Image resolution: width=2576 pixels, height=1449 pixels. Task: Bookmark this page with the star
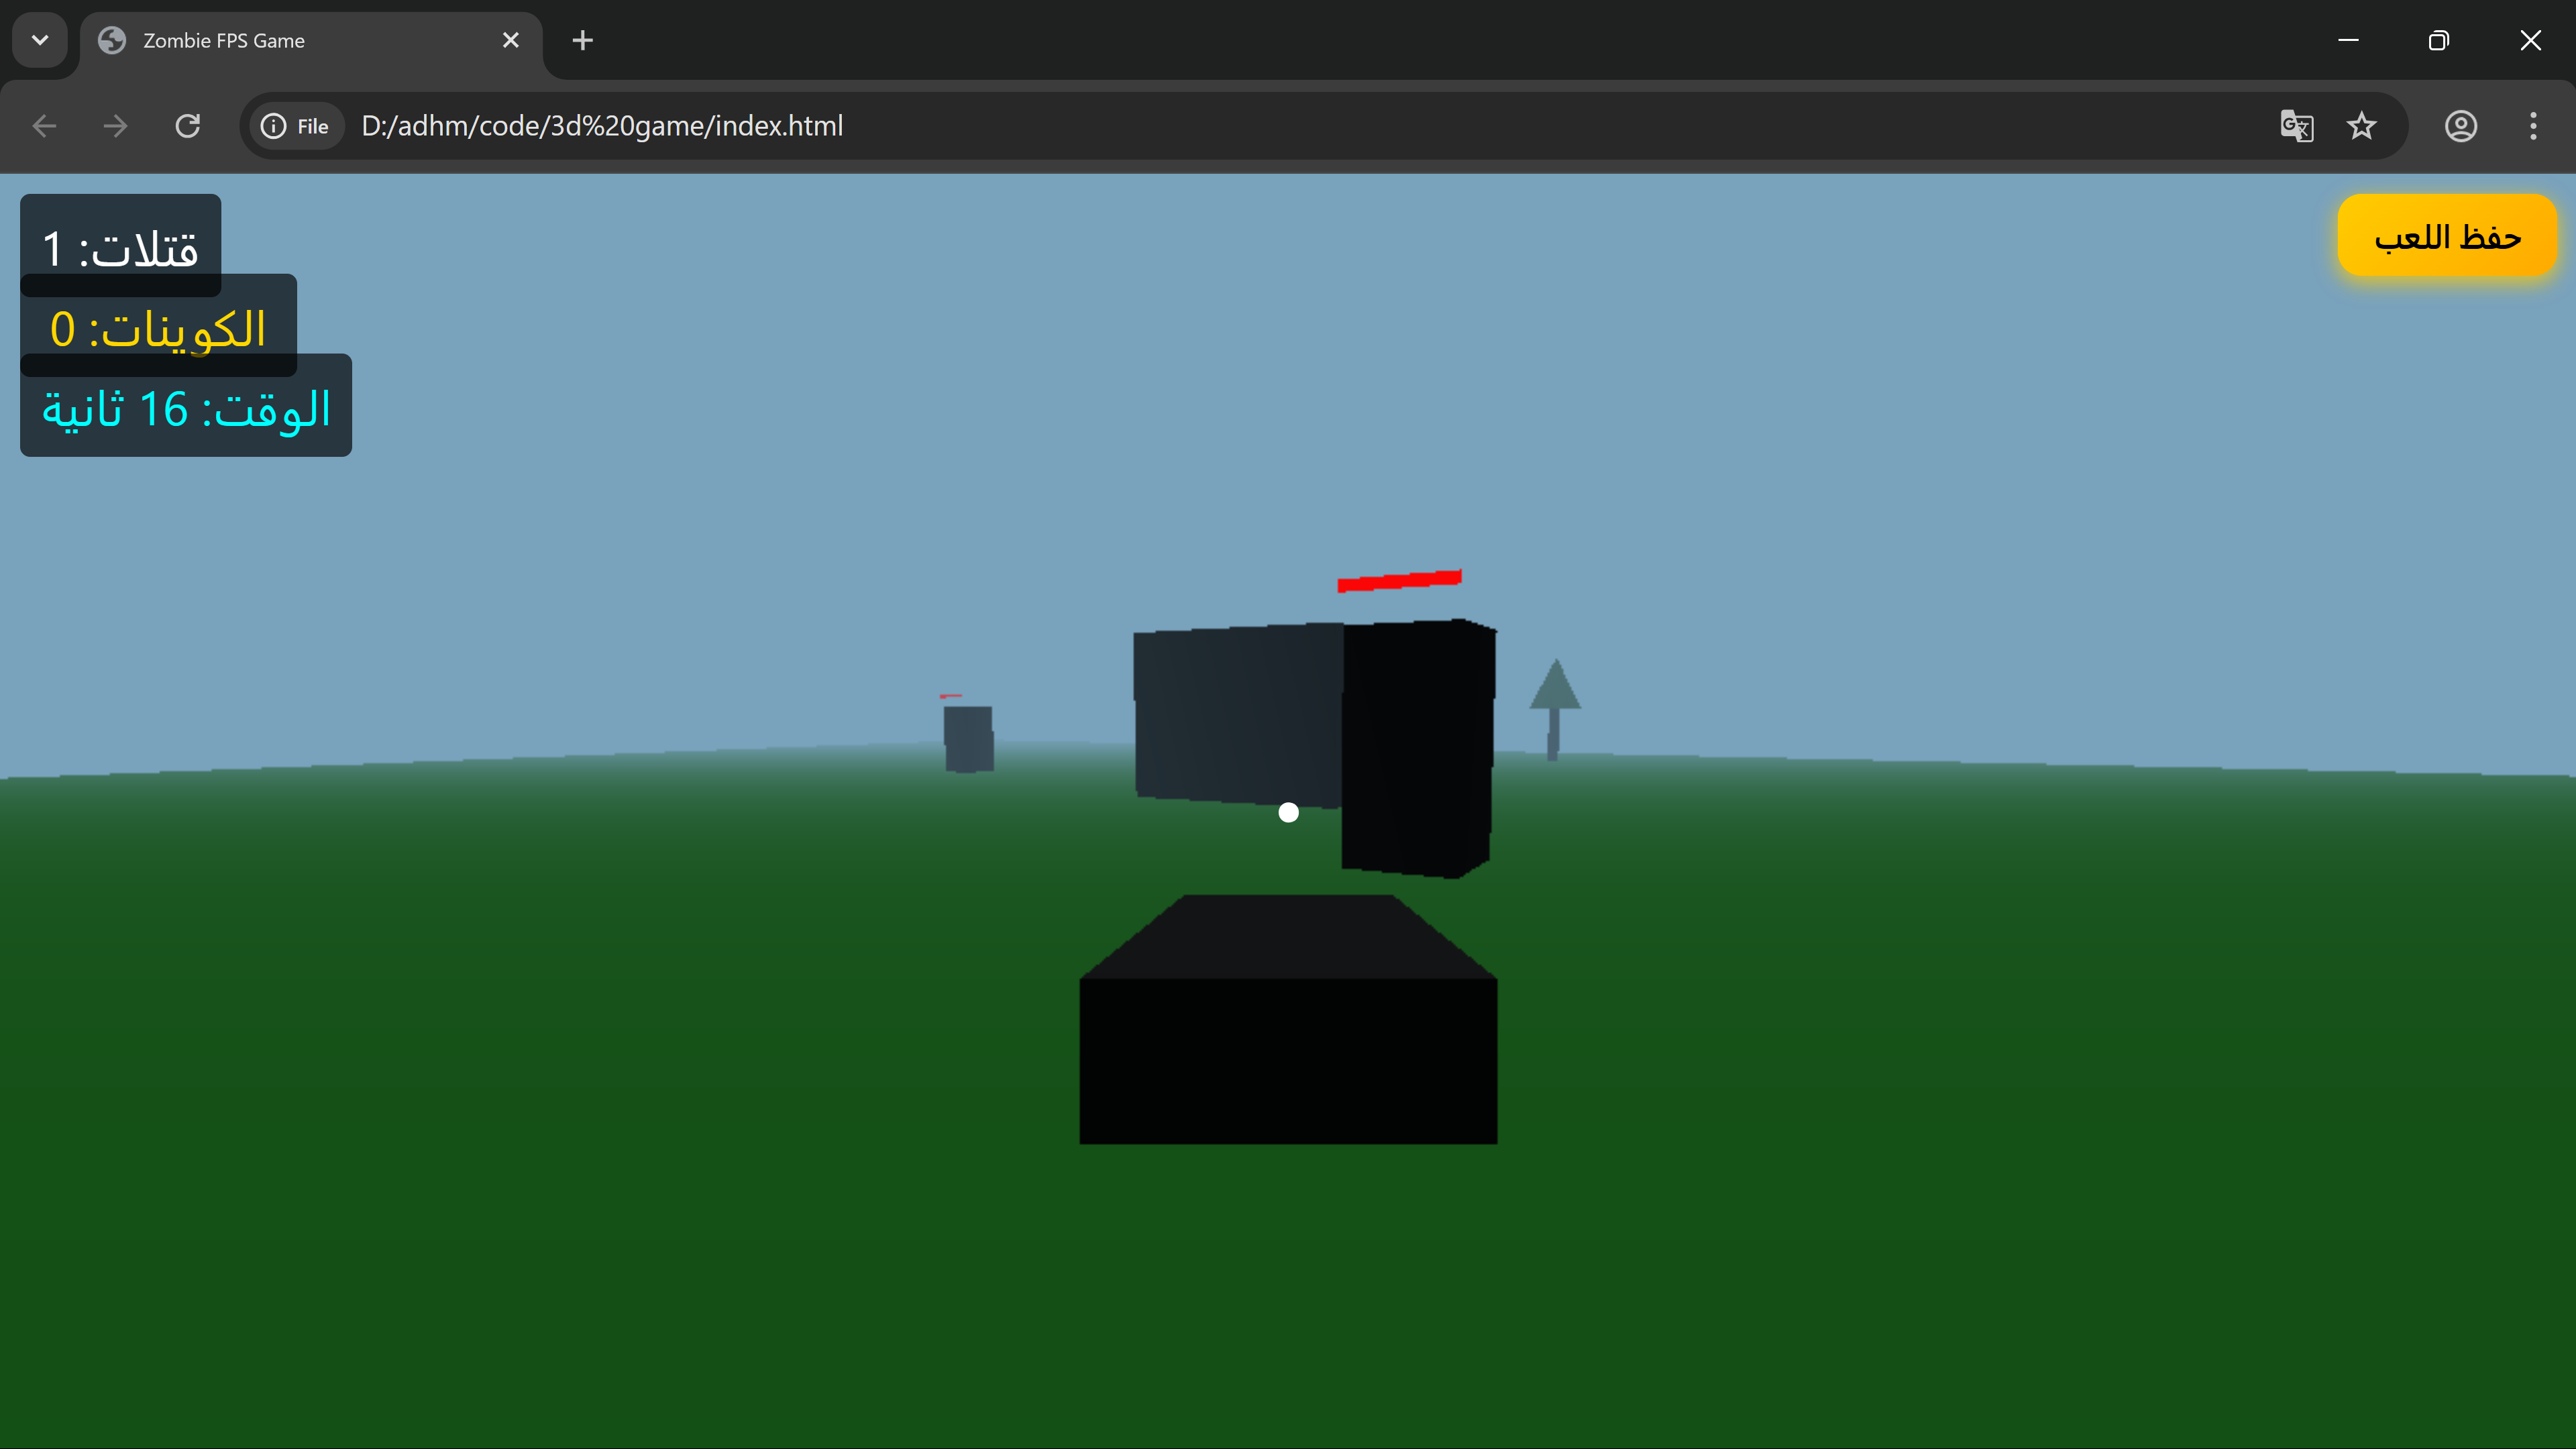click(x=2362, y=126)
